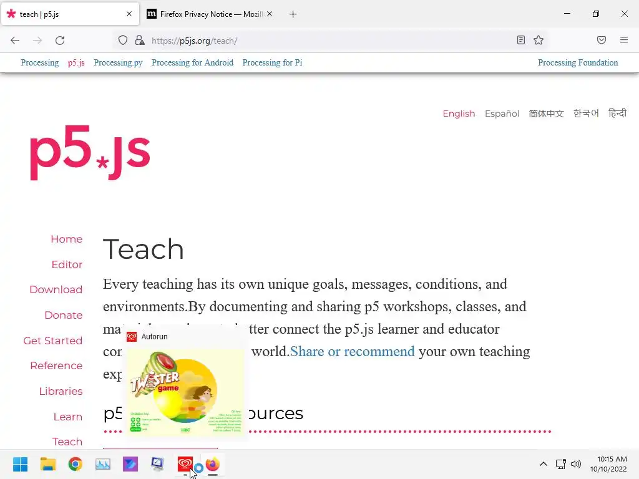Toggle reader view icon
Viewport: 639px width, 479px height.
[x=521, y=40]
